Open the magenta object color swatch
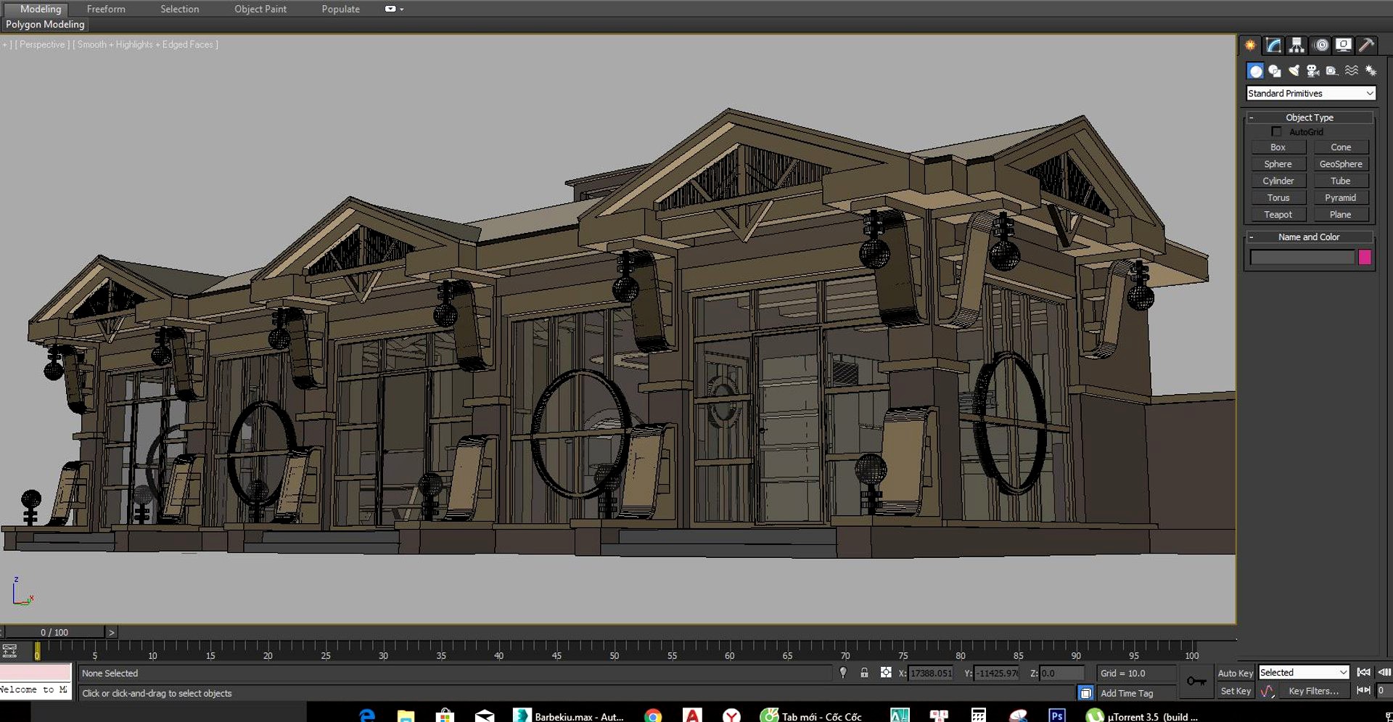The height and width of the screenshot is (722, 1393). (x=1365, y=257)
